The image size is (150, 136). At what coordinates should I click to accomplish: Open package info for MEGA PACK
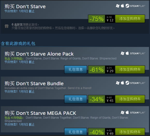pos(76,132)
